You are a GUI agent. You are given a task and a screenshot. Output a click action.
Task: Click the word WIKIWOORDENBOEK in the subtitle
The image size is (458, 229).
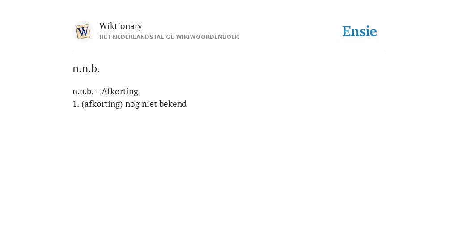[208, 37]
